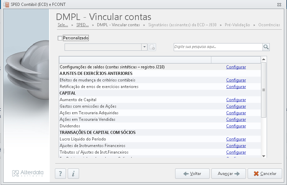Viewport: 287px width, 185px height.
Task: Close the SPED Contábil window
Action: [x=279, y=4]
